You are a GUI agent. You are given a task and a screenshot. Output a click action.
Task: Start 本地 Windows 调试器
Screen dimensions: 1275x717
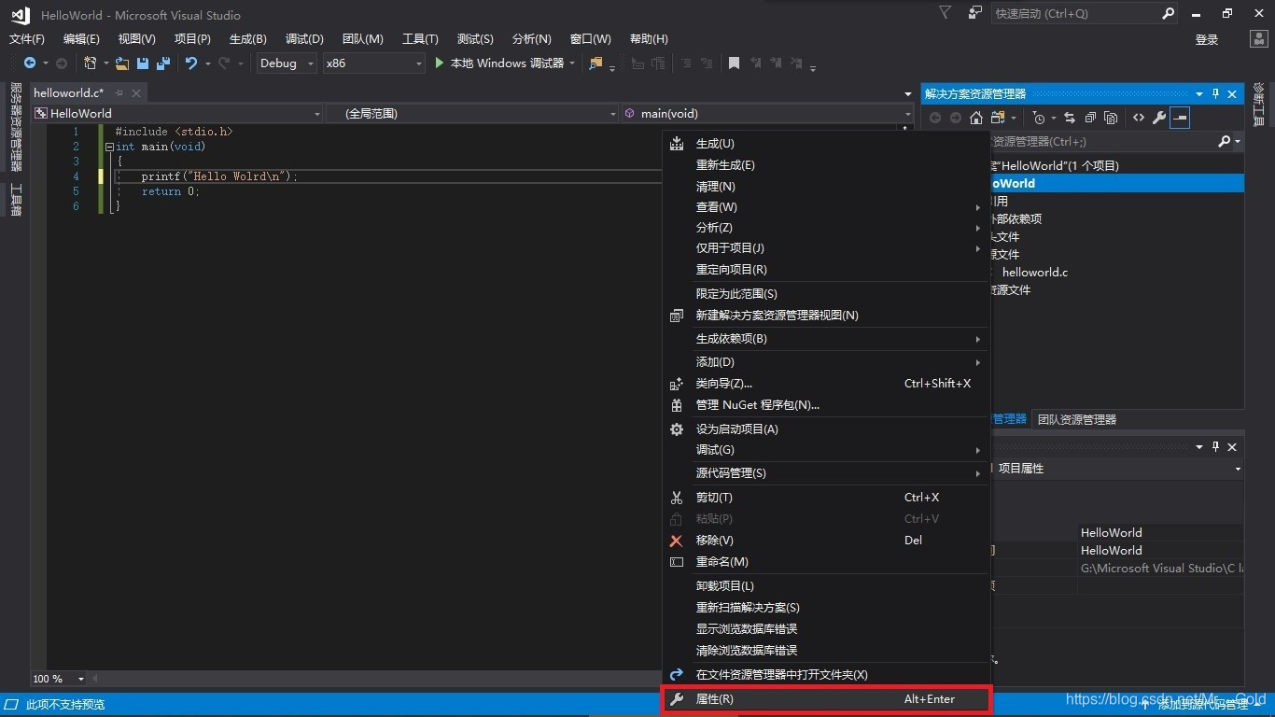(x=499, y=63)
